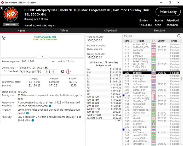This screenshot has width=183, height=146.
Task: Click the flag next to KalidouSow
Action: (153, 81)
